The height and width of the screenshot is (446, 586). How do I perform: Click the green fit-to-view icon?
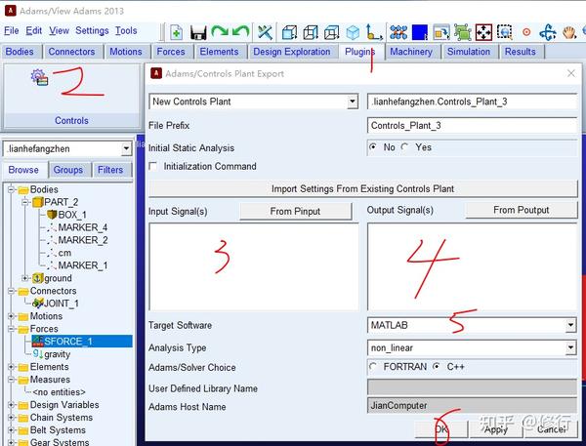click(x=463, y=32)
